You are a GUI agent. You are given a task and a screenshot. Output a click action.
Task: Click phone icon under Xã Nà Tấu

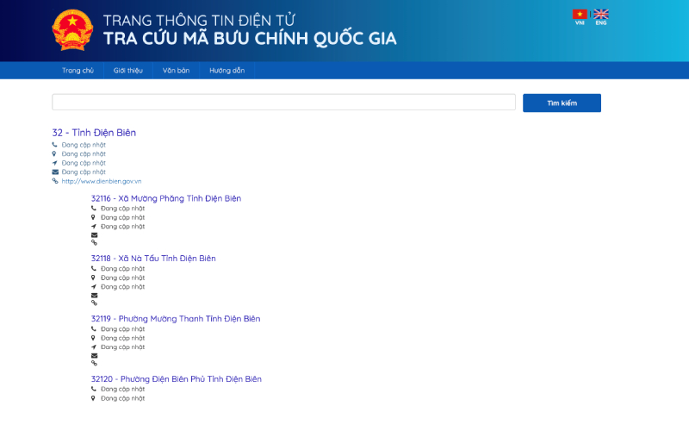[94, 268]
